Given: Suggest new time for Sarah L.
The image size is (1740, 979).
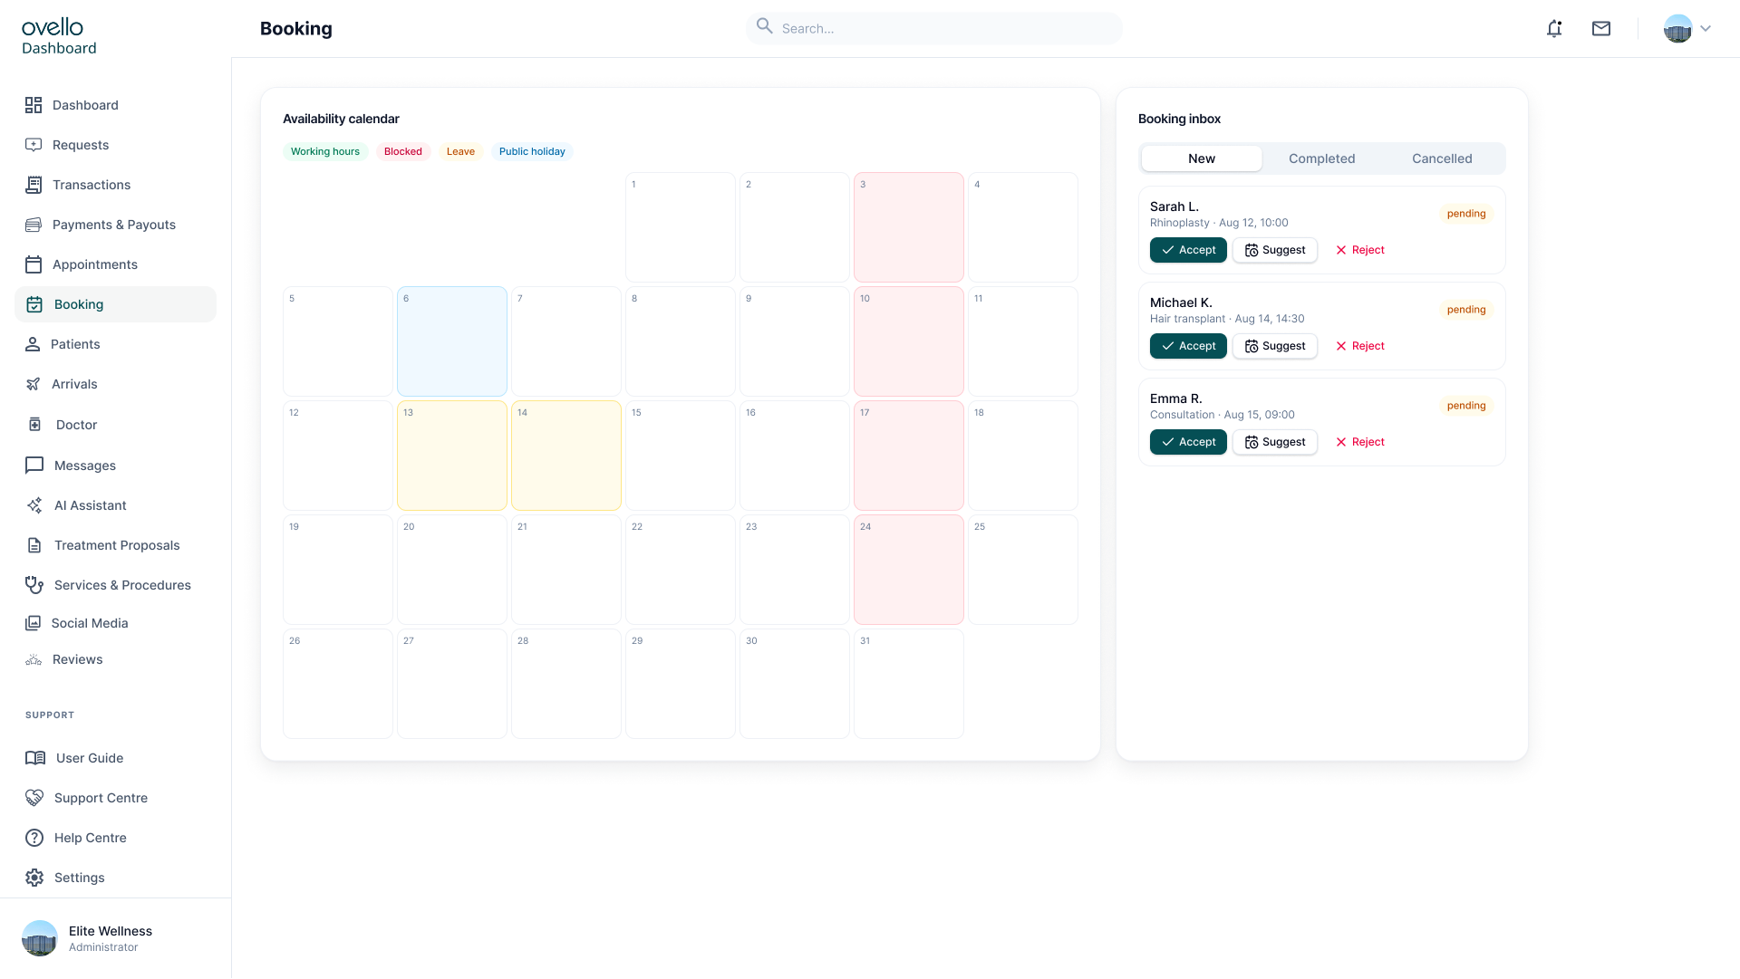Looking at the screenshot, I should pos(1274,250).
